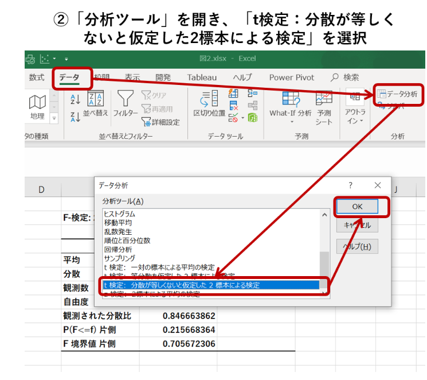Image resolution: width=427 pixels, height=380 pixels.
Task: Click the scatter chart quick access icon
Action: click(45, 59)
